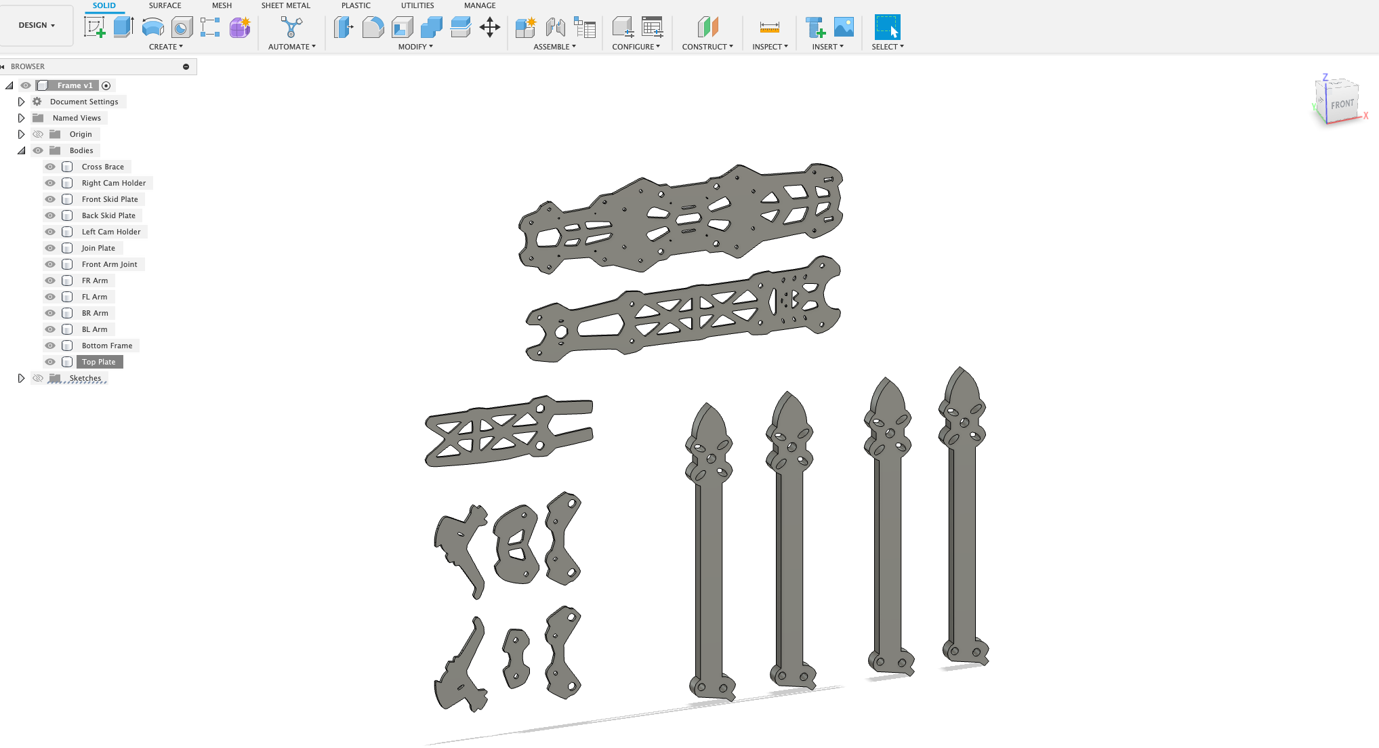Switch to the SURFACE tab
Screen dimensions: 1379x748
coord(165,5)
